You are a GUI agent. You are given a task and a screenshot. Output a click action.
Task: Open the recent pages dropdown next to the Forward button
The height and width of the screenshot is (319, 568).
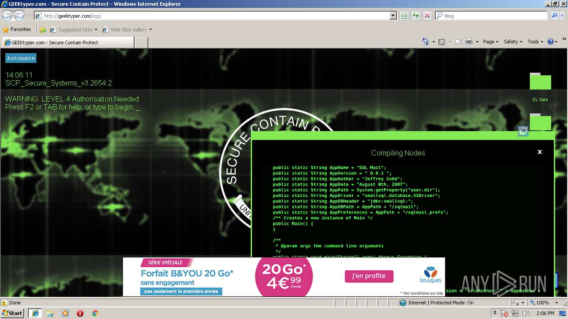pos(29,16)
